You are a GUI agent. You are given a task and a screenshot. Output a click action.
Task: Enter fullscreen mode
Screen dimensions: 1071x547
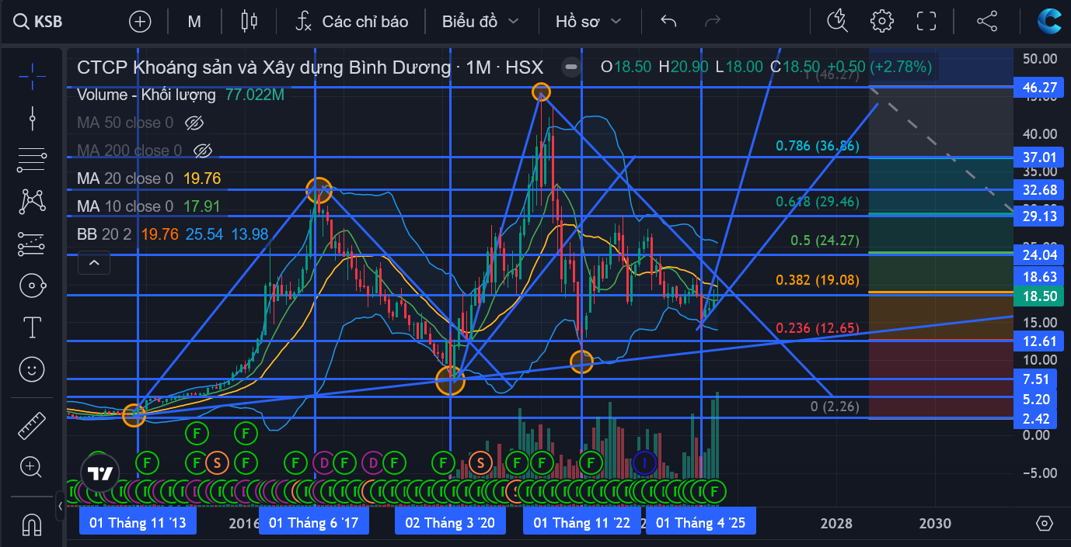pos(926,22)
